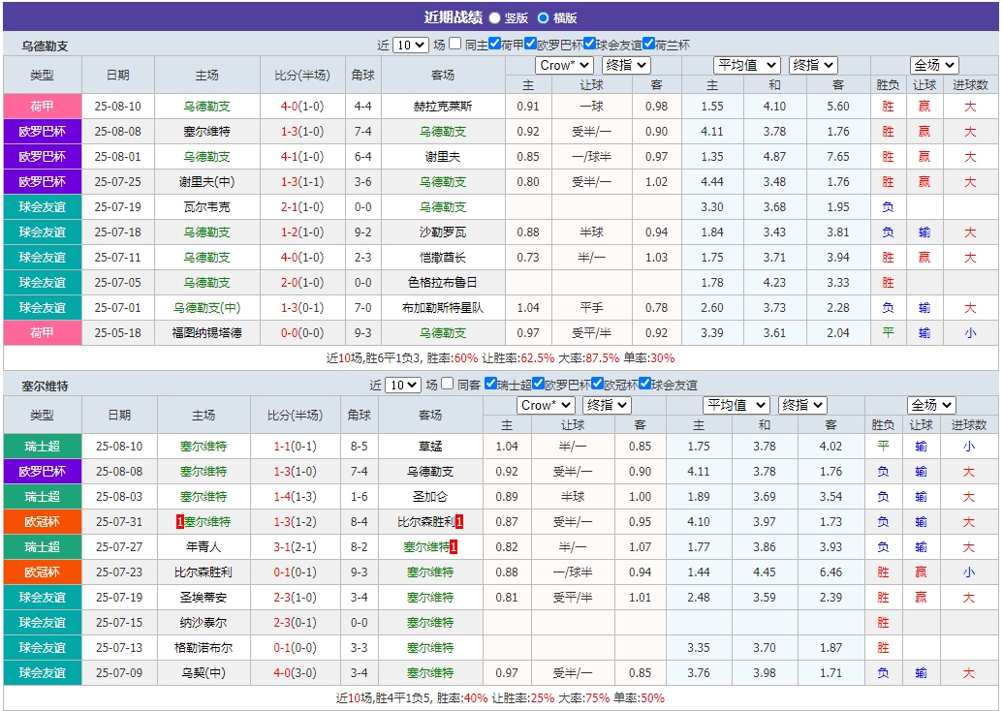This screenshot has width=1003, height=711.
Task: Click the red card marker beside away 塞尔维特 on 25-07-27
Action: (x=454, y=545)
